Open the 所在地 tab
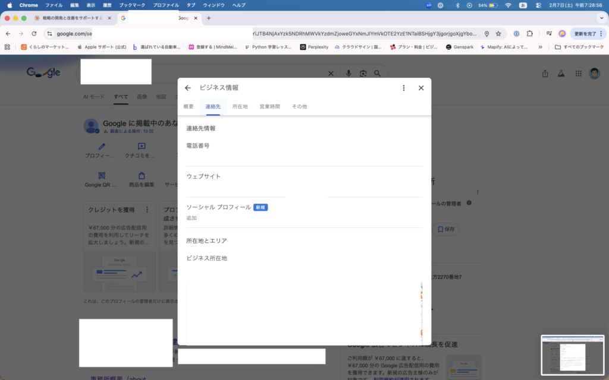 pyautogui.click(x=240, y=107)
